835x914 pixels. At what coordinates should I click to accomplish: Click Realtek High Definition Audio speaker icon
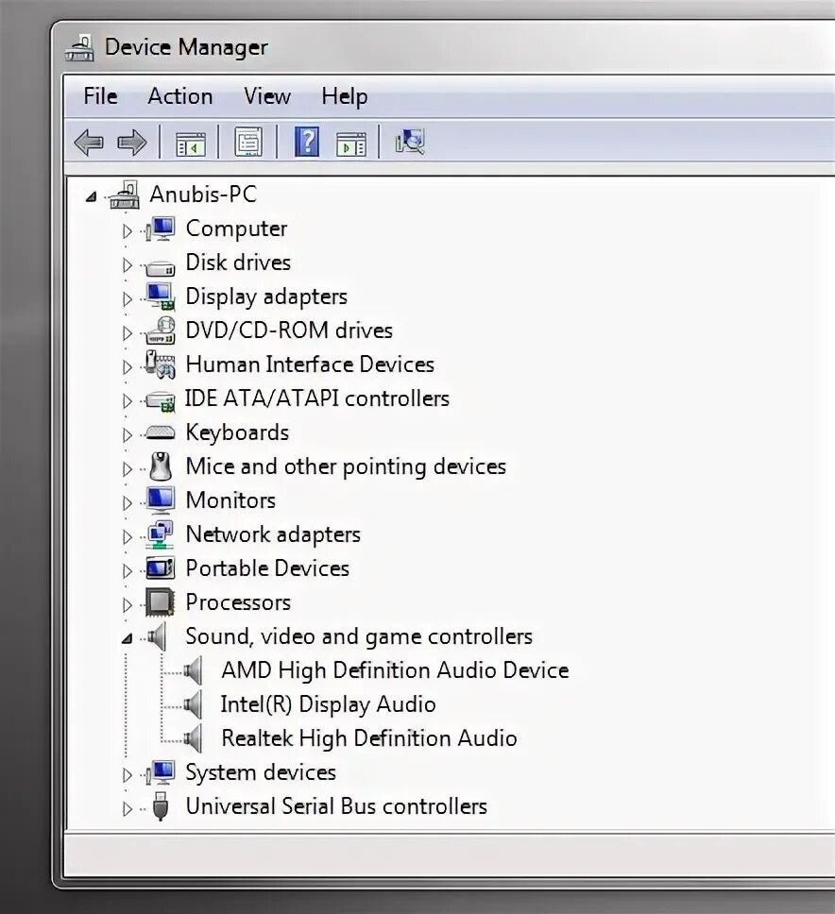click(193, 738)
